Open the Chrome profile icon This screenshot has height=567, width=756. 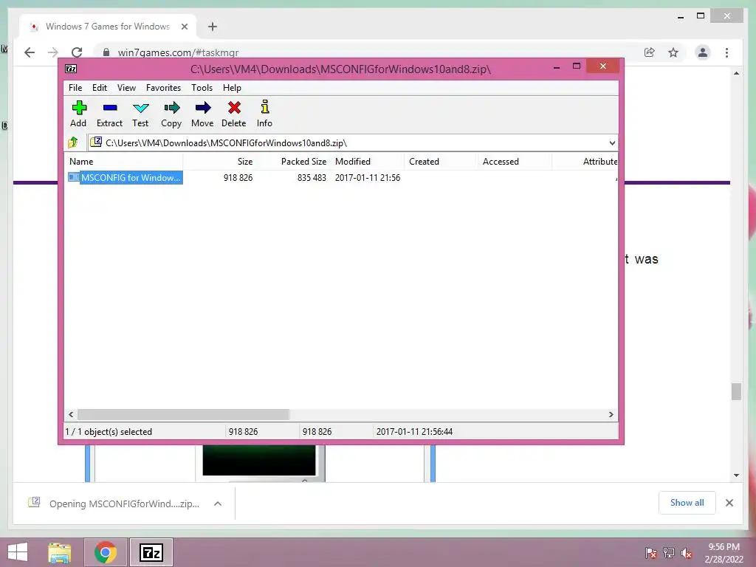coord(703,52)
